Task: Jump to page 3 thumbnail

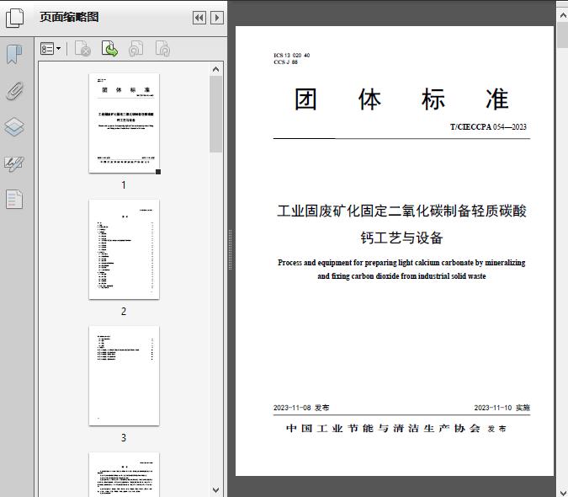Action: [x=124, y=376]
